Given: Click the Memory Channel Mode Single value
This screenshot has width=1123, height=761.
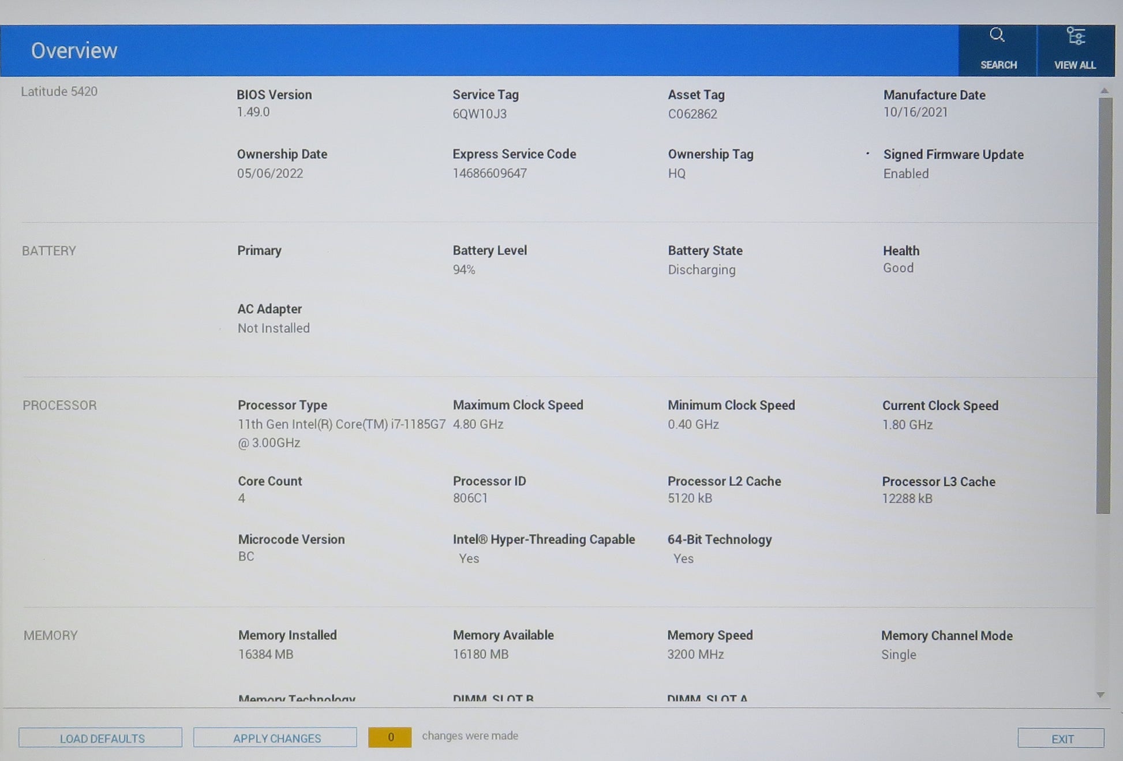Looking at the screenshot, I should [899, 655].
